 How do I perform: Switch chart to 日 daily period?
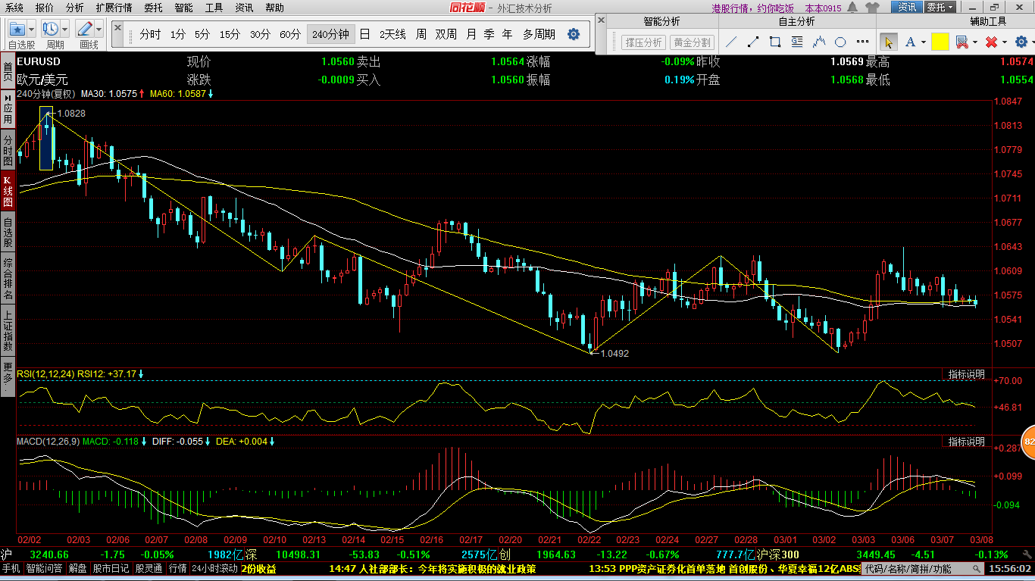[364, 34]
